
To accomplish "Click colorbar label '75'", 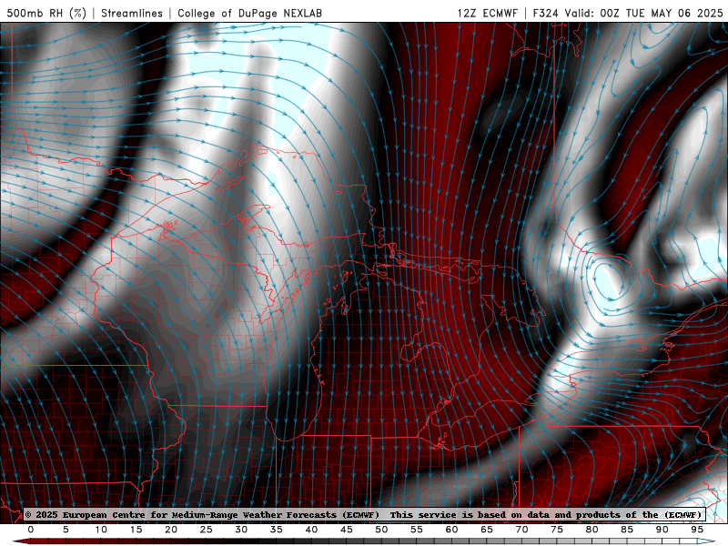I will tap(557, 530).
